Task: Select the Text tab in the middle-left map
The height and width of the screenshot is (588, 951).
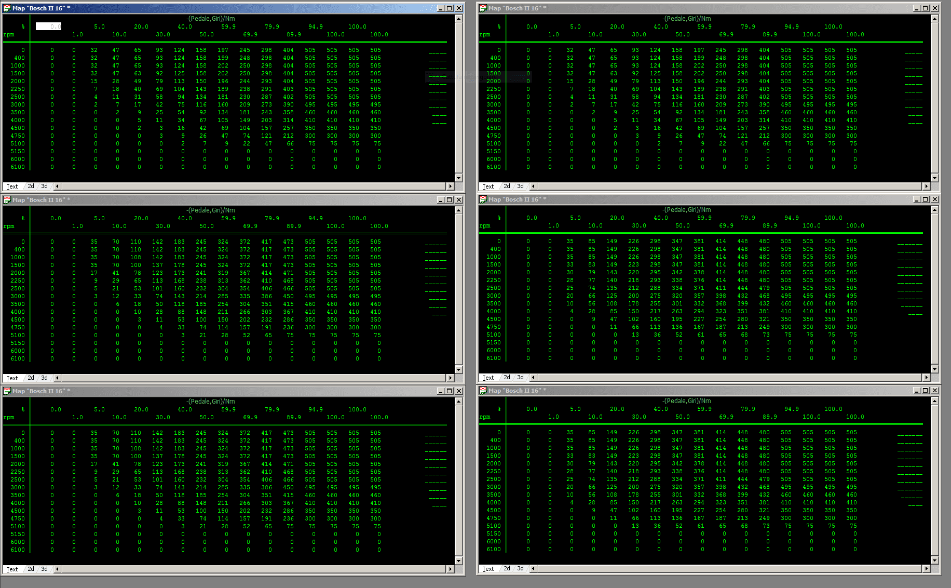Action: [x=12, y=378]
